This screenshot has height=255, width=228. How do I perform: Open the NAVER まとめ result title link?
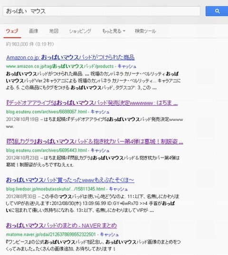coord(61,226)
